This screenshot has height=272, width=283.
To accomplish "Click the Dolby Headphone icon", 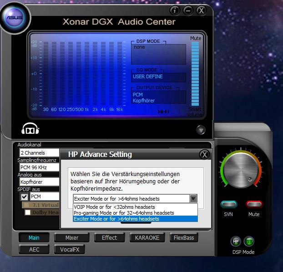I will pyautogui.click(x=30, y=129).
